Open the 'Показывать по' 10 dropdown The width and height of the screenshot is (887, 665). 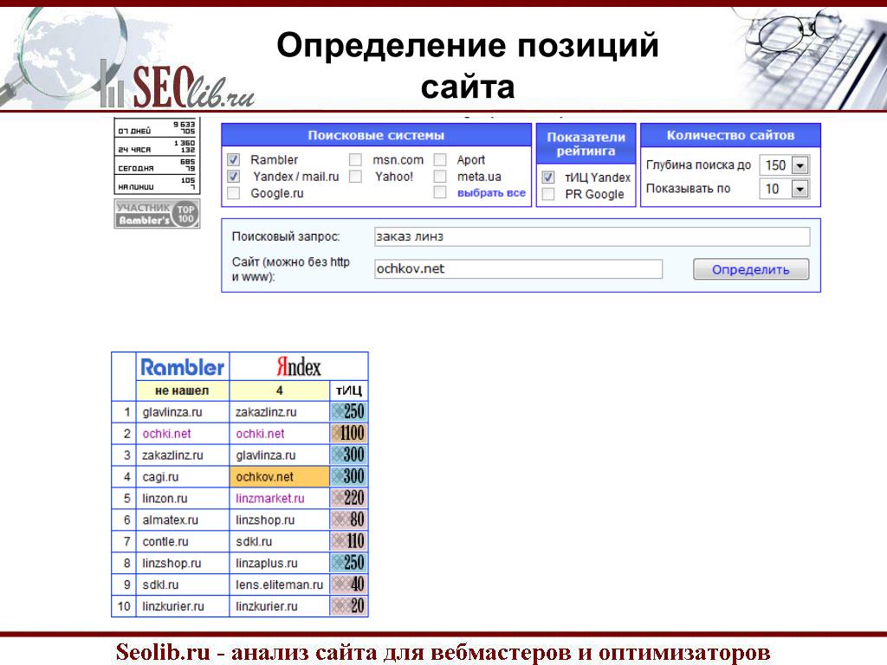pyautogui.click(x=785, y=189)
